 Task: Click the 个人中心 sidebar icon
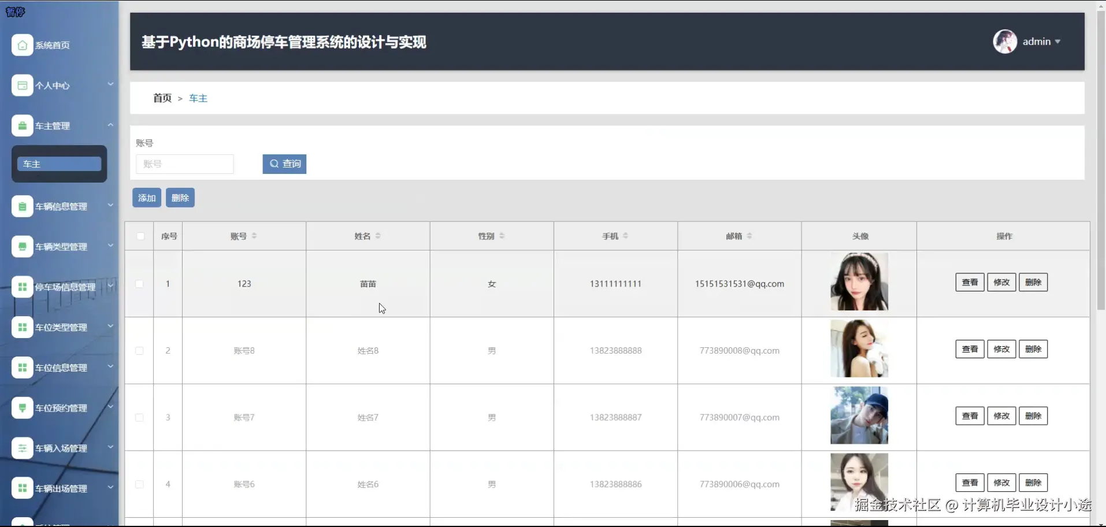[x=22, y=86]
